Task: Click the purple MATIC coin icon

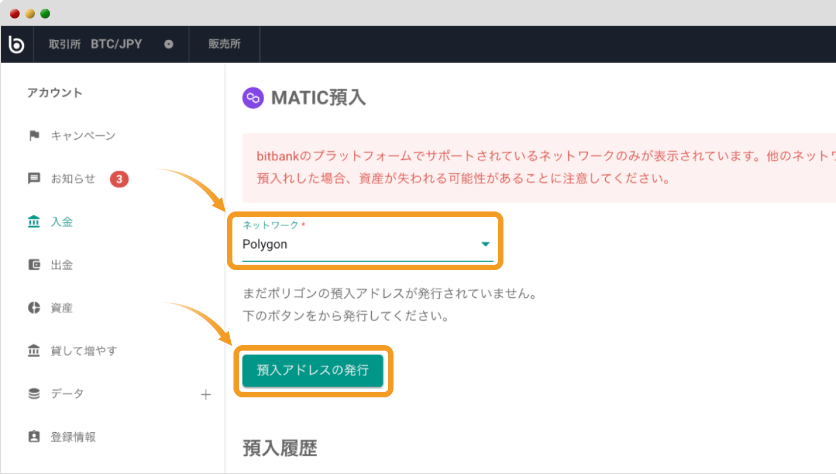Action: tap(253, 98)
